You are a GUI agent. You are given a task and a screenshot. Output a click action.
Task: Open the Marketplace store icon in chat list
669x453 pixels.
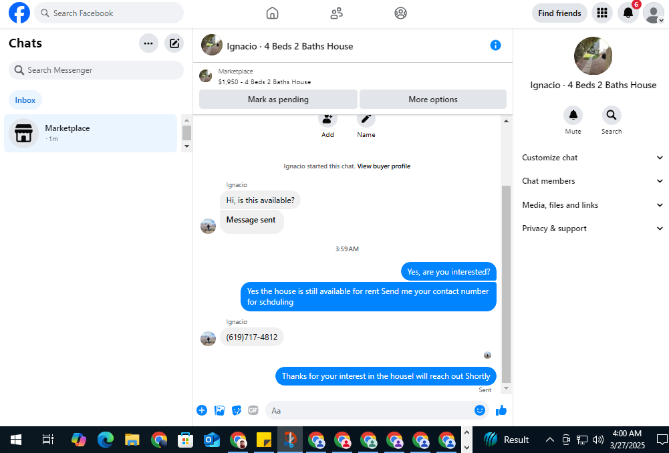pos(24,133)
